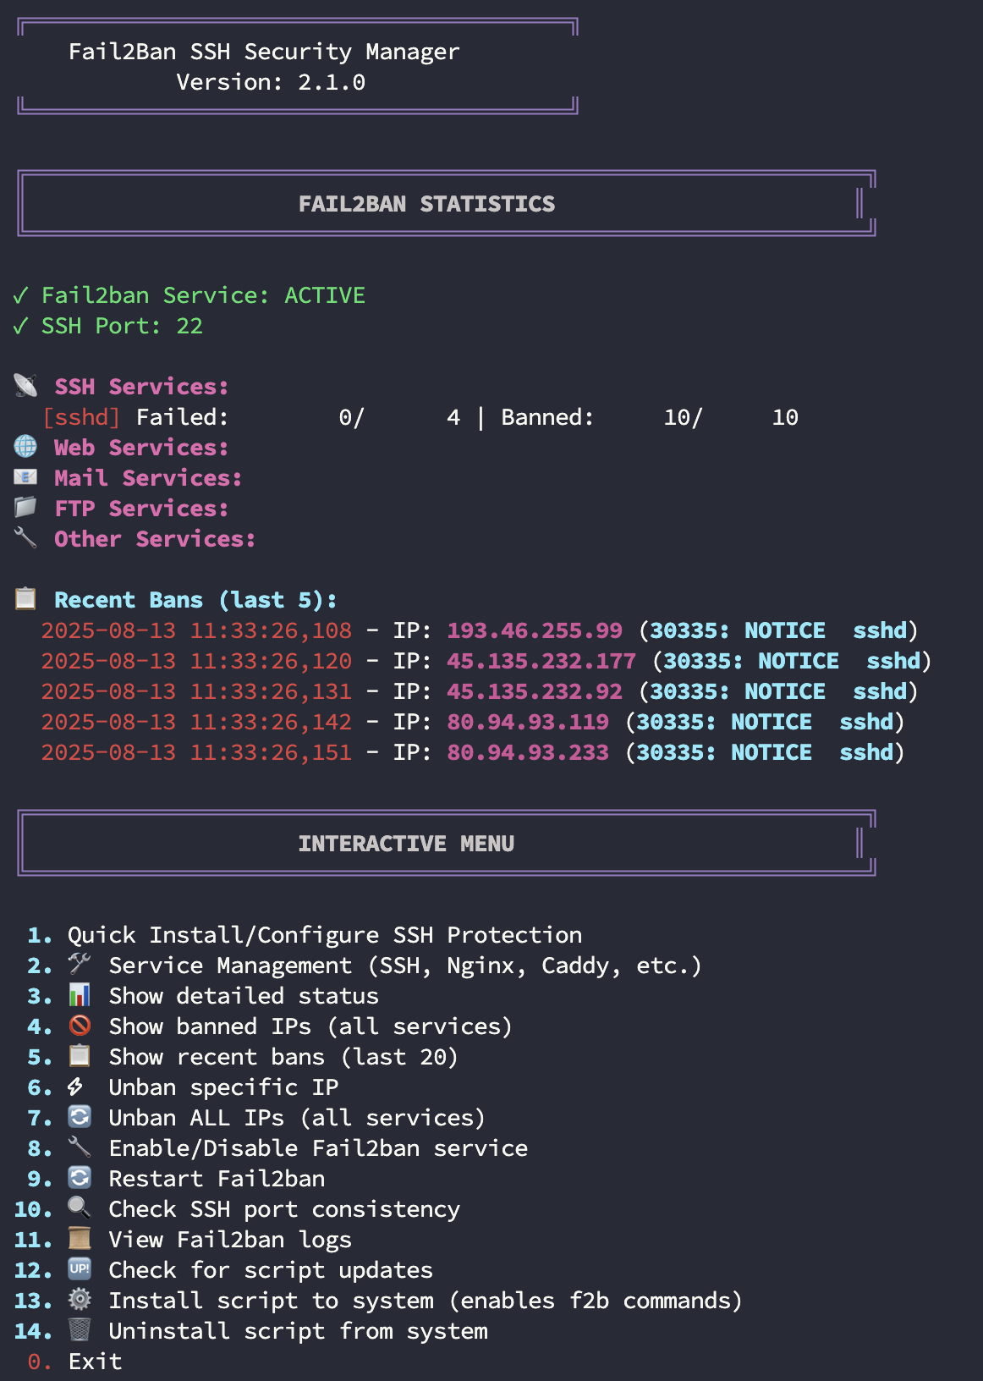Click the prohibited sign icon for banned IPs

80,1026
